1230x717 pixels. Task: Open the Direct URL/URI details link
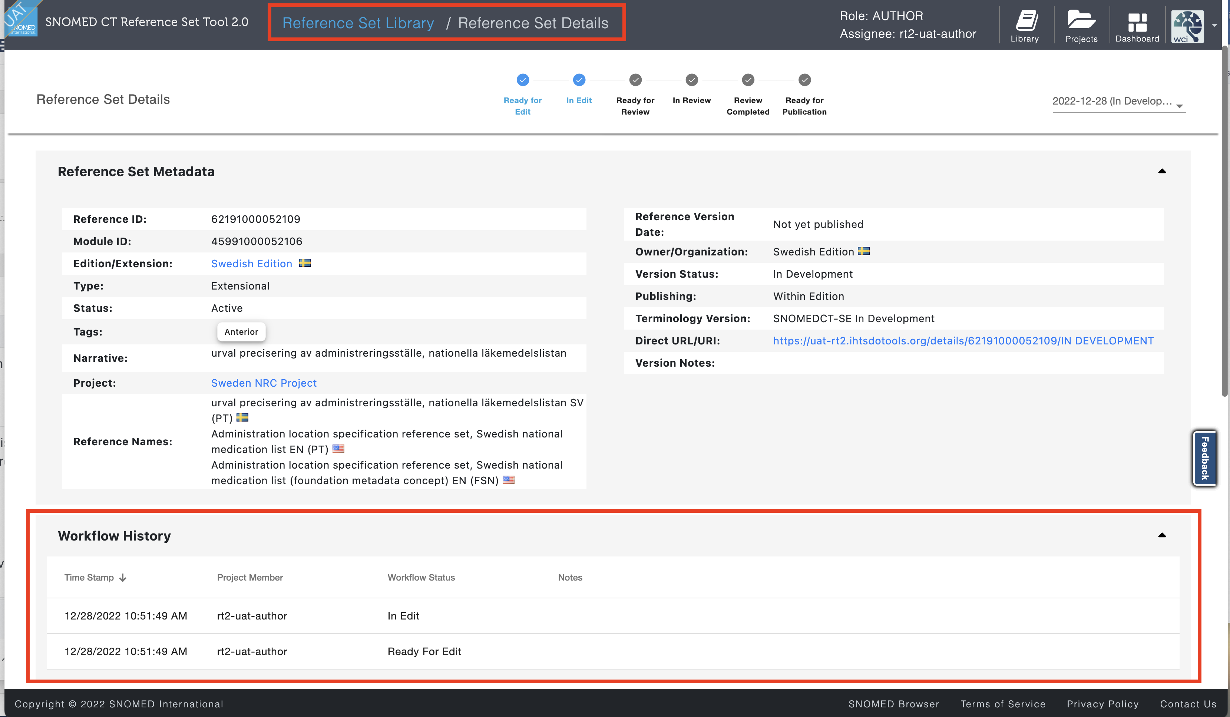963,341
